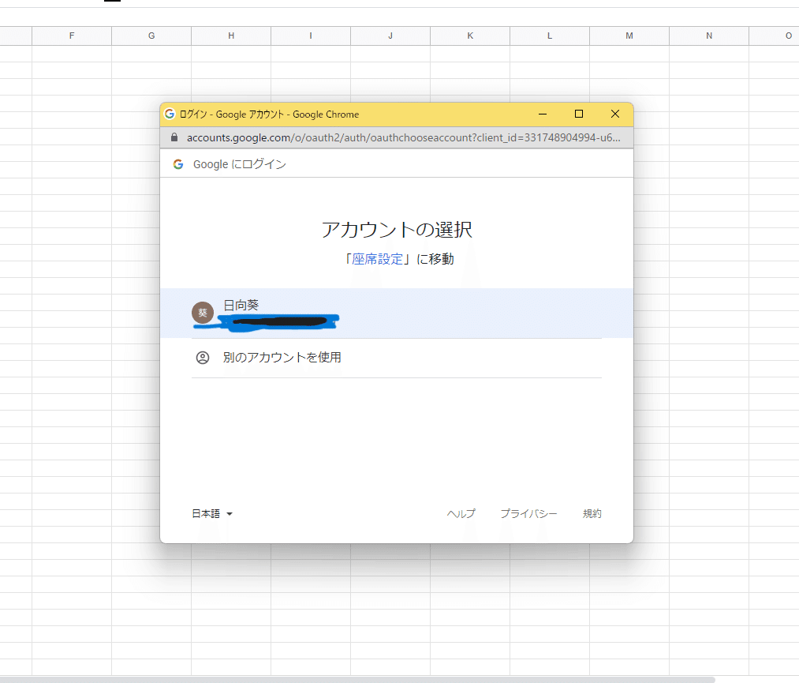Open the ヘルプ link

[461, 514]
